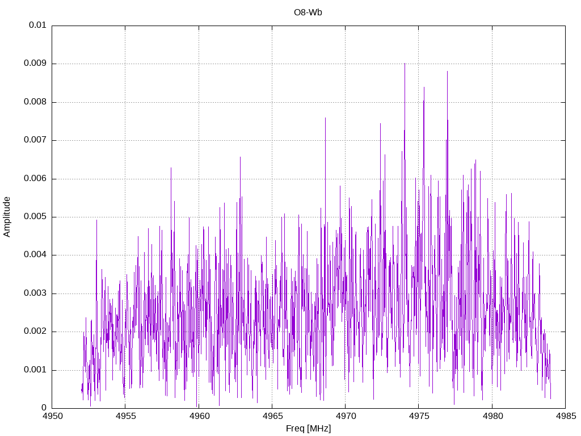Click the Amplitude y-axis label
This screenshot has height=436, width=581.
point(7,217)
